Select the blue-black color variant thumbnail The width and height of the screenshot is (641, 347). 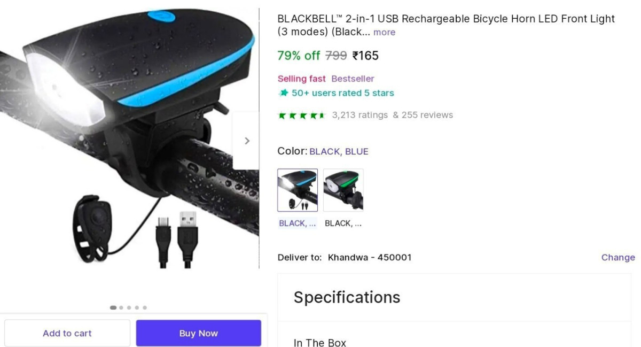click(298, 190)
